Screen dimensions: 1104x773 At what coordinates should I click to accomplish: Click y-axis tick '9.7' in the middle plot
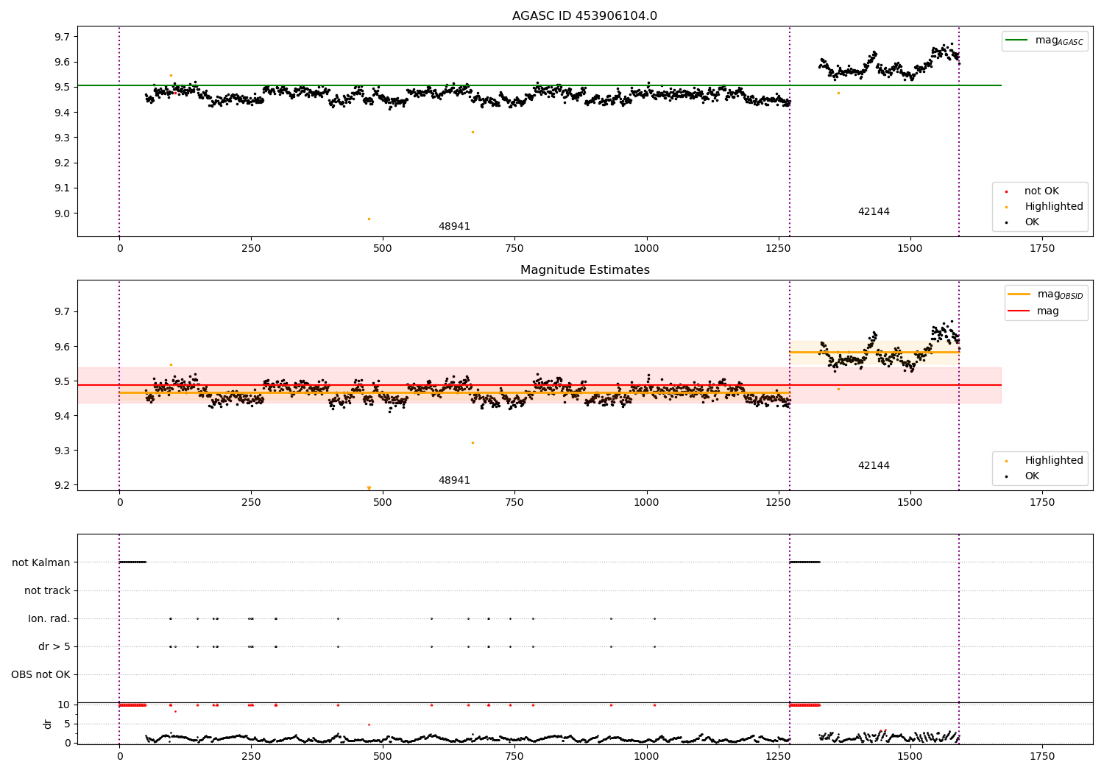[x=63, y=312]
